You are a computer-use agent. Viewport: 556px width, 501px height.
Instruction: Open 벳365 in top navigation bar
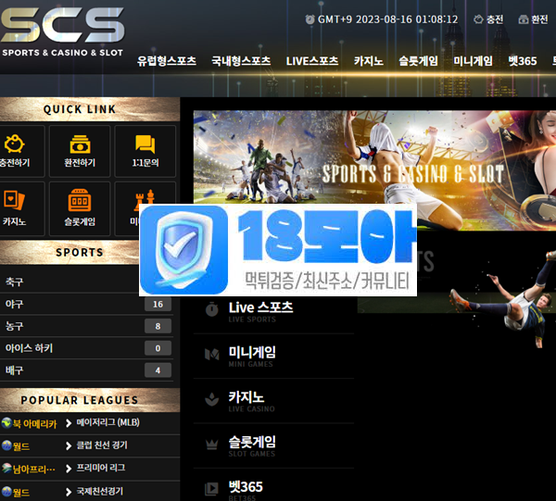[523, 61]
